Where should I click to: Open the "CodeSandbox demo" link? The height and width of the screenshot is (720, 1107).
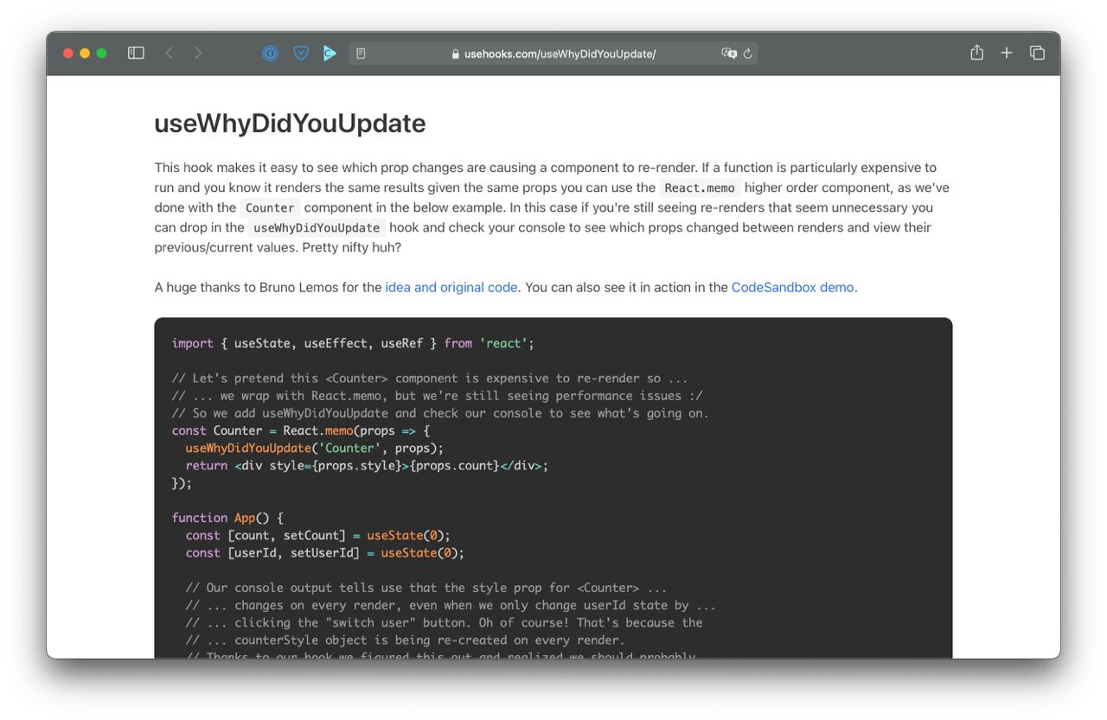(792, 287)
